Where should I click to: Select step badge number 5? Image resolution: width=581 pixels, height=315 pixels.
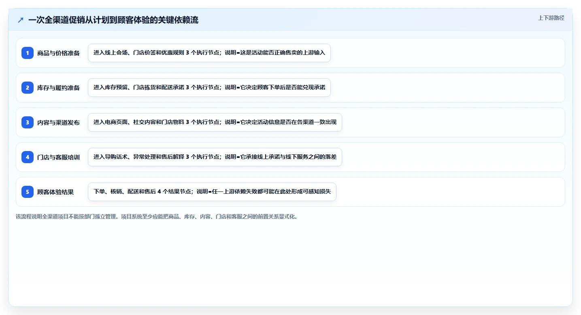tap(28, 192)
